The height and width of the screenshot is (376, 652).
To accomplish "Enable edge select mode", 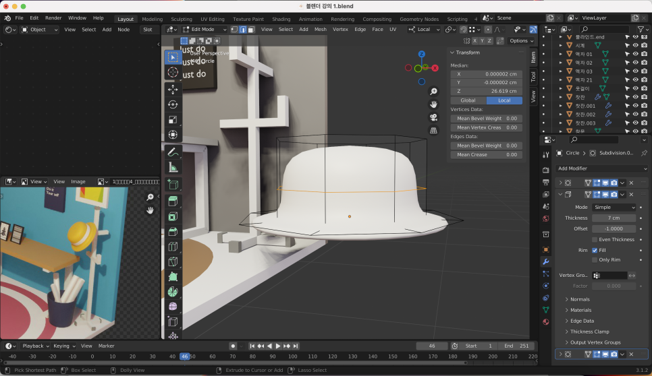I will (243, 30).
